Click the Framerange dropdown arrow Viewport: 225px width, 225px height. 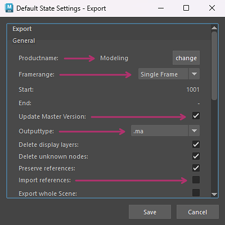[194, 74]
